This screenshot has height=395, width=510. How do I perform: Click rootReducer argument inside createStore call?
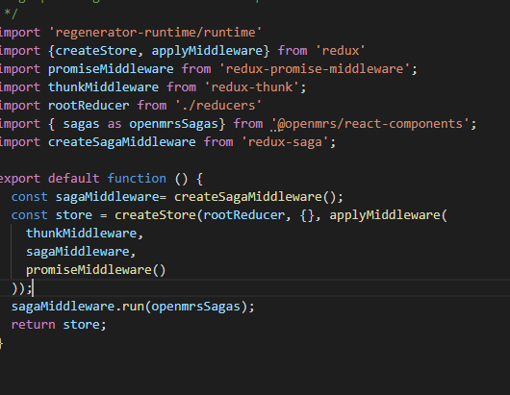(244, 215)
